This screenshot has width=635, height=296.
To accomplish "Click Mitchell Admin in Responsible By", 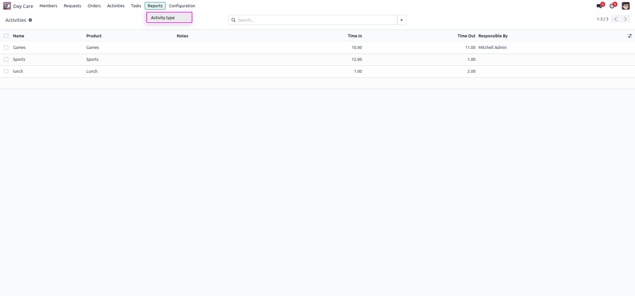I will [x=493, y=48].
